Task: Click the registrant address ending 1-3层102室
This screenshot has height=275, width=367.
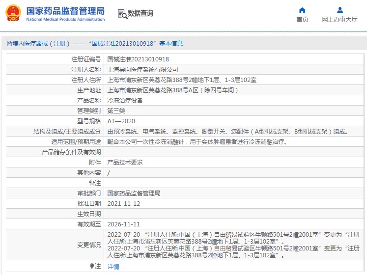Action: pyautogui.click(x=182, y=80)
